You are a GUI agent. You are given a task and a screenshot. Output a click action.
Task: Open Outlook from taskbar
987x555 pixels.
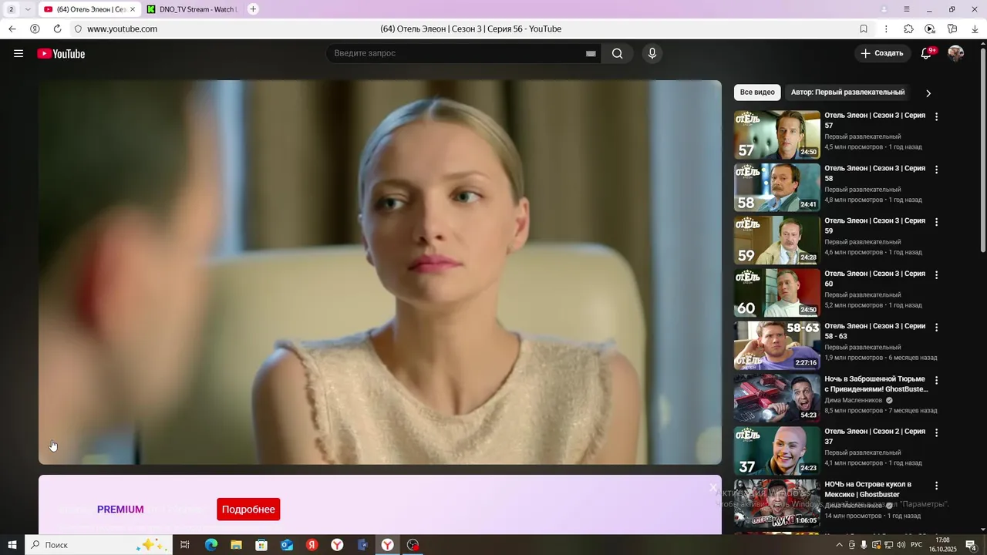(287, 545)
